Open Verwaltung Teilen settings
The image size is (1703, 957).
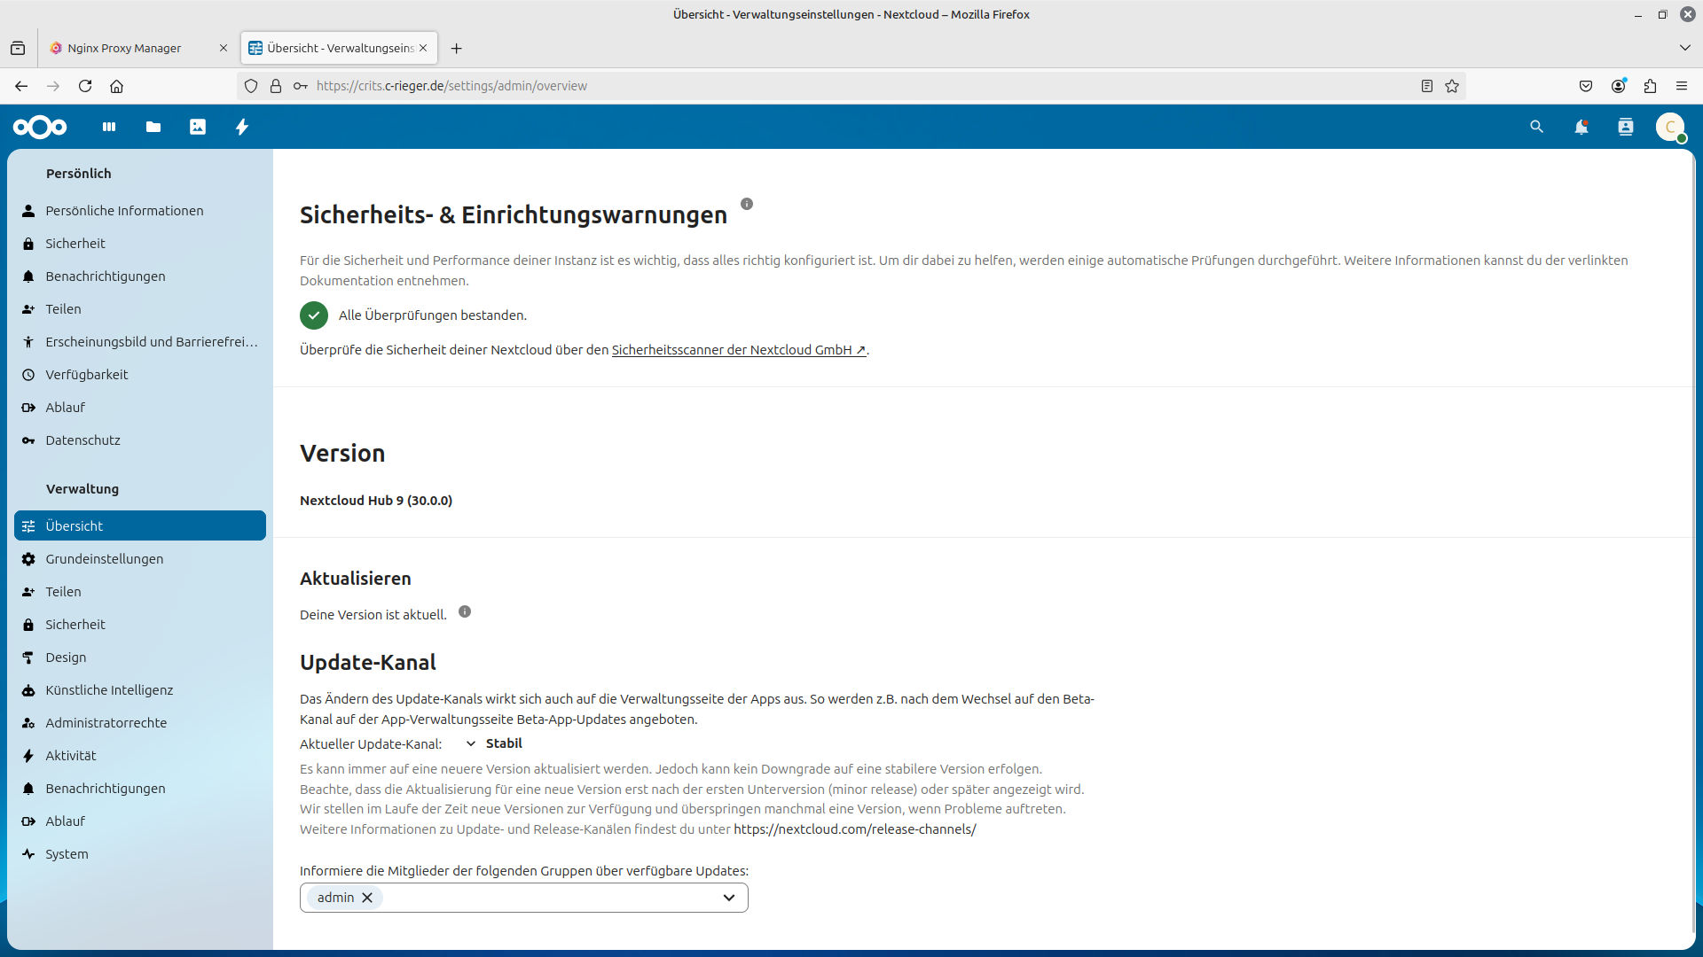point(140,592)
